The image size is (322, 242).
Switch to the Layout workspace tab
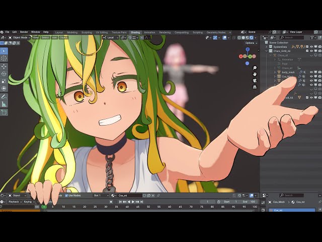tap(59, 32)
